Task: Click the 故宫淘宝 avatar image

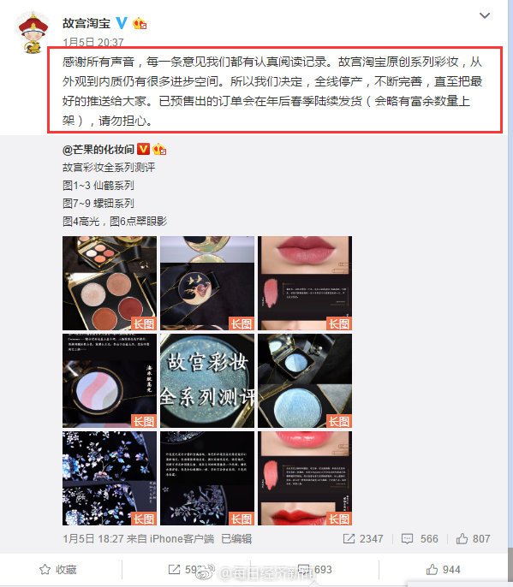Action: [x=33, y=33]
